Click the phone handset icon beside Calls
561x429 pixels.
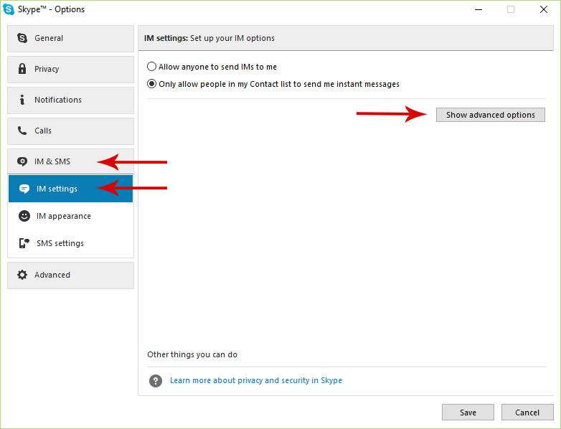click(x=22, y=131)
